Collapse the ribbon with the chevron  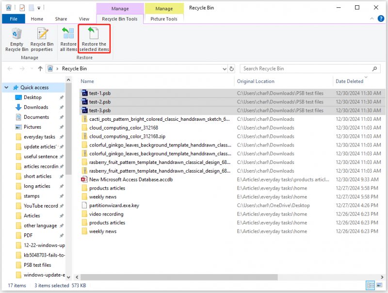[372, 18]
